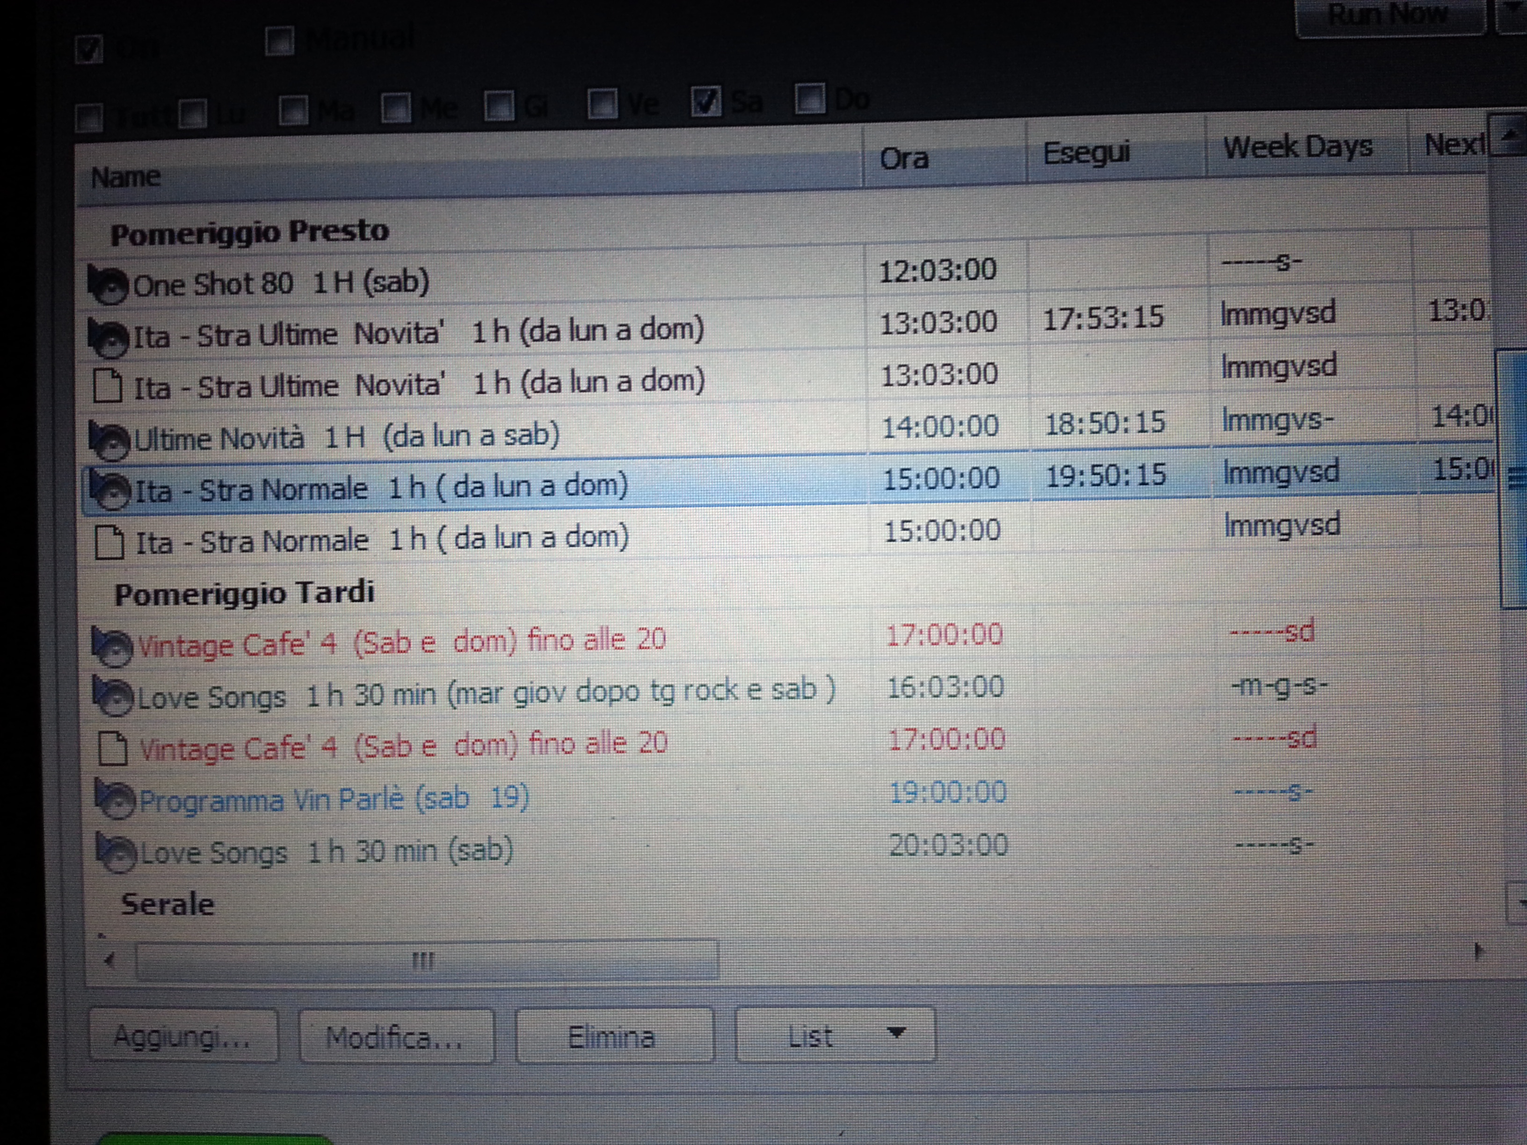This screenshot has width=1527, height=1145.
Task: Click the 17:53:15 Esegui cell
Action: tap(1103, 318)
